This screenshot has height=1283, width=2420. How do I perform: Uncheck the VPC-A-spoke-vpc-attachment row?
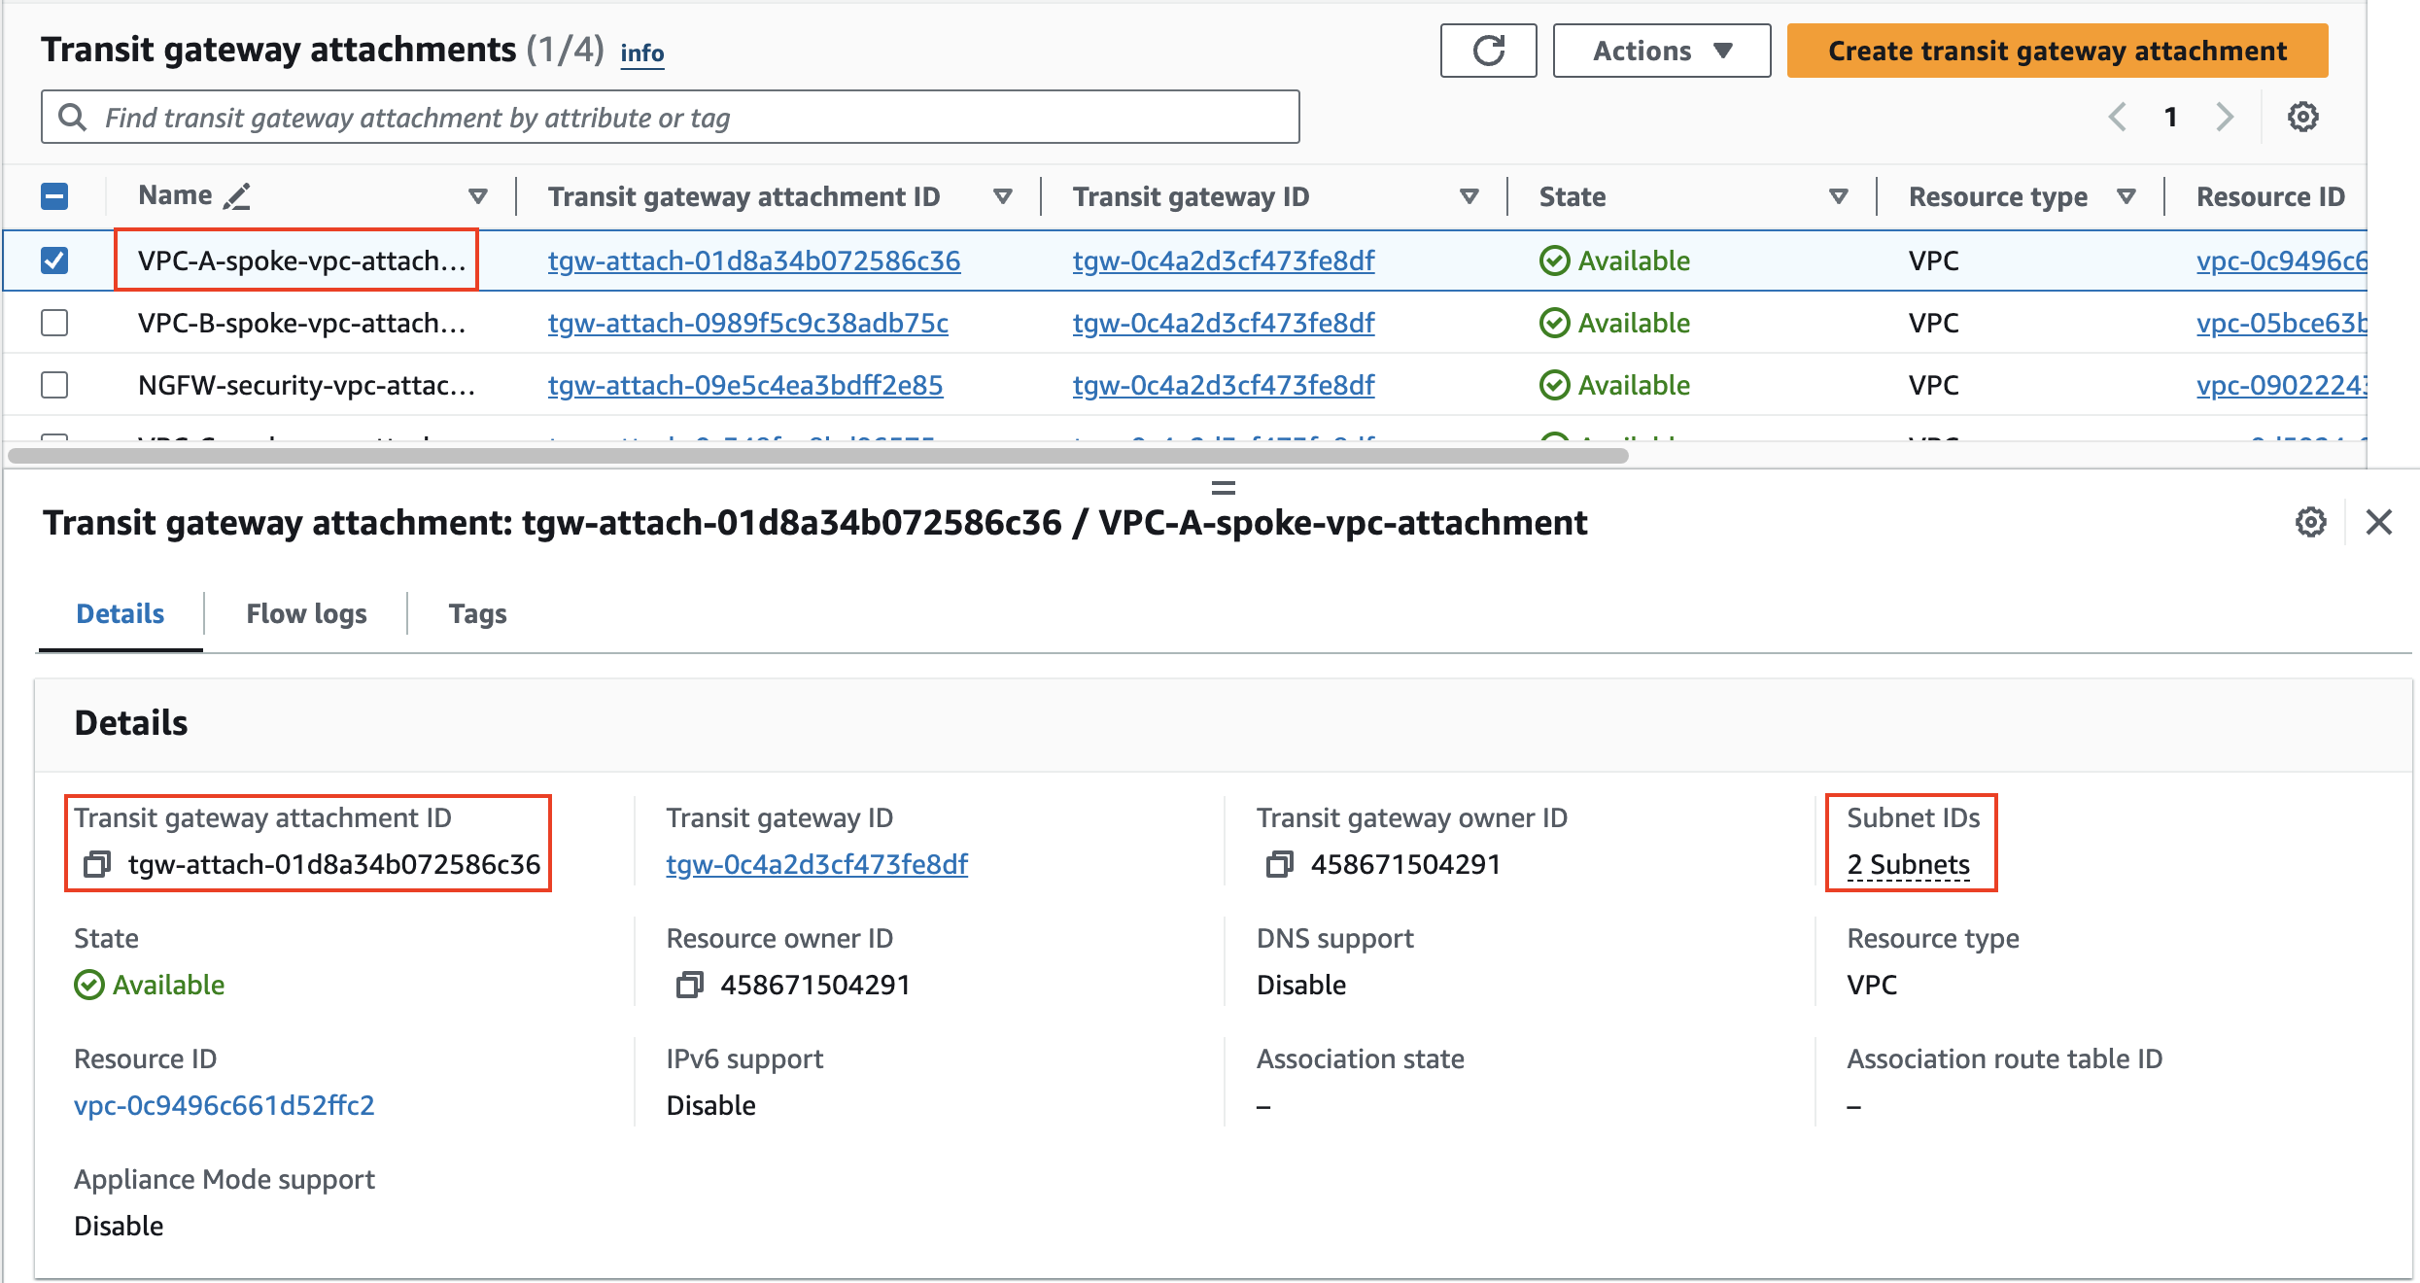tap(54, 260)
